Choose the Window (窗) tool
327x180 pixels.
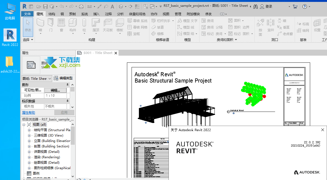click(61, 25)
